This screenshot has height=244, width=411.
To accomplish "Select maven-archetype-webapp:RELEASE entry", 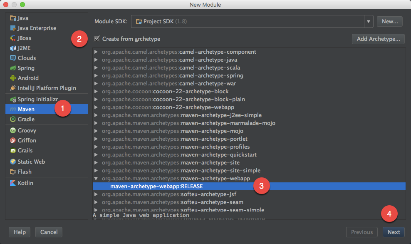I will pyautogui.click(x=249, y=186).
